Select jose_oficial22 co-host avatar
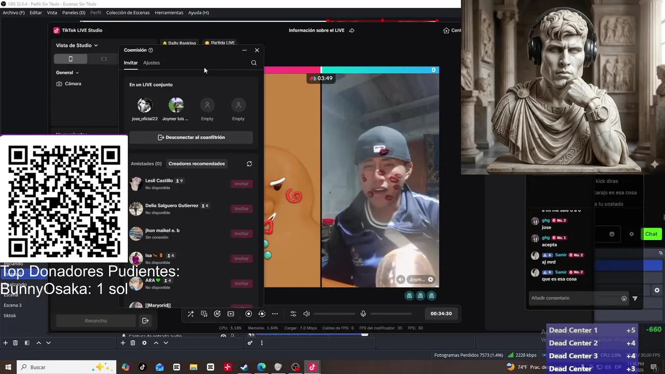Viewport: 665px width, 374px height. pos(144,105)
